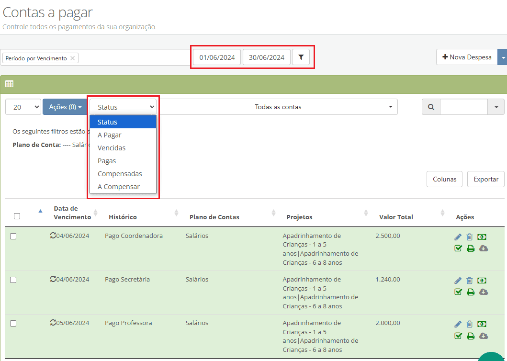
Task: Open the Todas as contas dropdown
Action: pyautogui.click(x=278, y=107)
